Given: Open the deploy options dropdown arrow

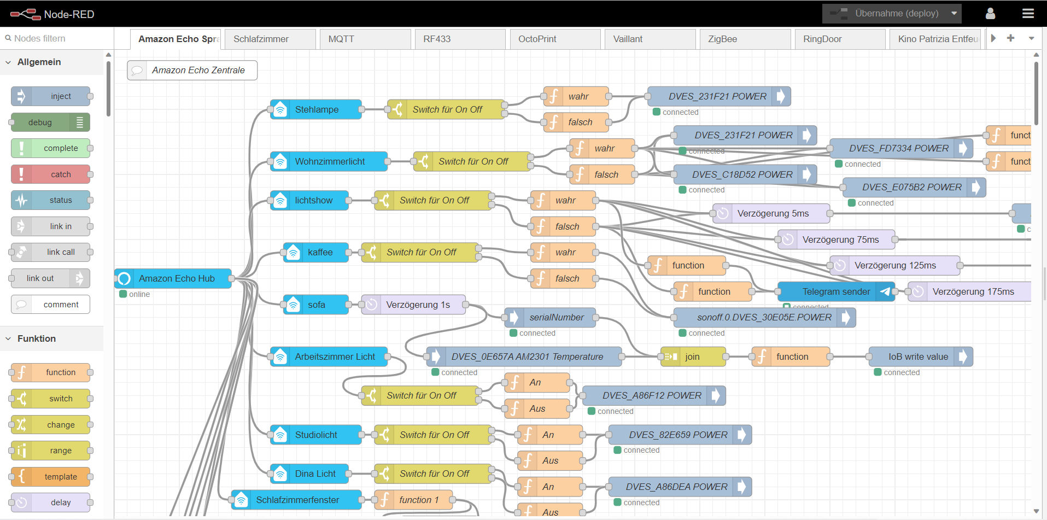Looking at the screenshot, I should [x=954, y=14].
